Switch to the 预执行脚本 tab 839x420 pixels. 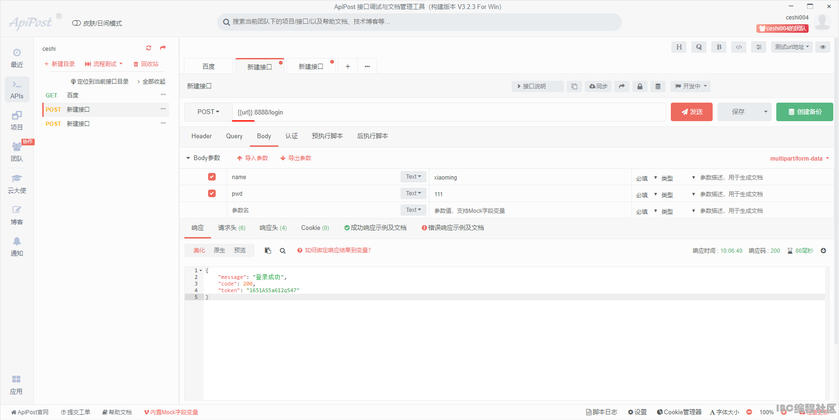(x=327, y=136)
